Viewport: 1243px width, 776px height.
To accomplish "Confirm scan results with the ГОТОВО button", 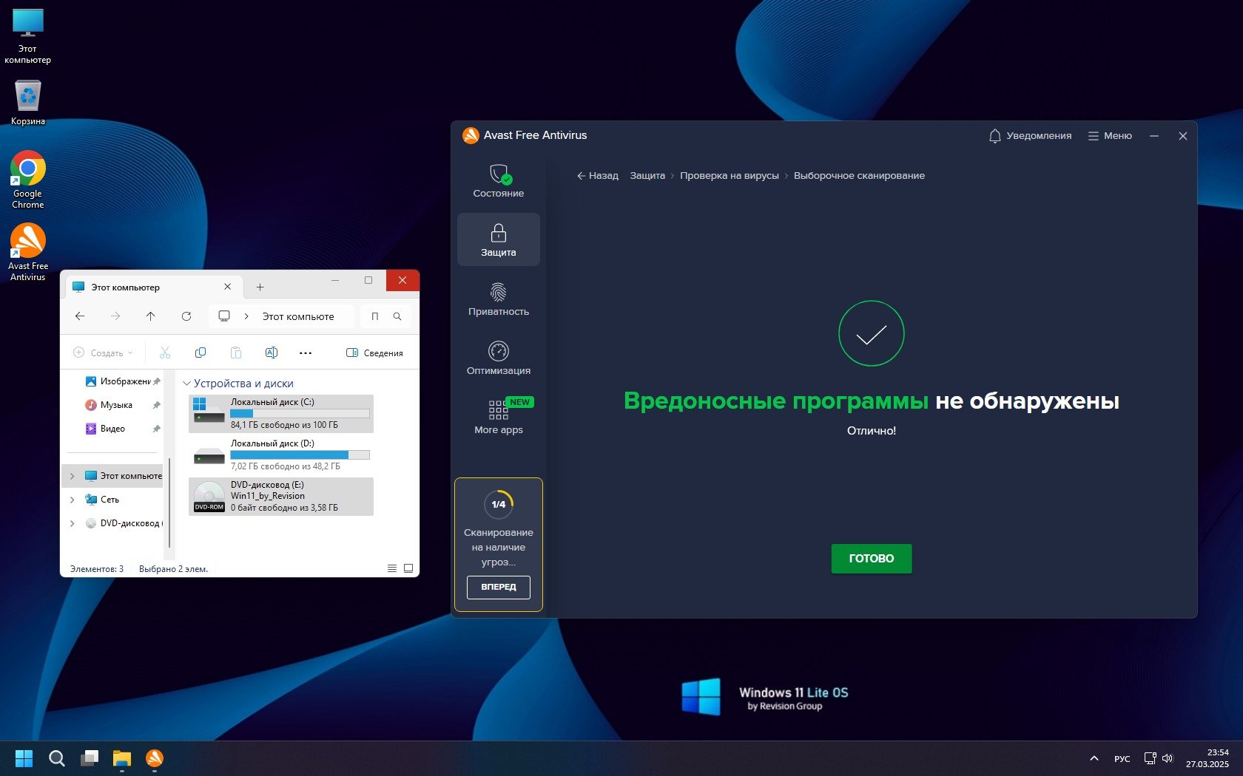I will 872,559.
